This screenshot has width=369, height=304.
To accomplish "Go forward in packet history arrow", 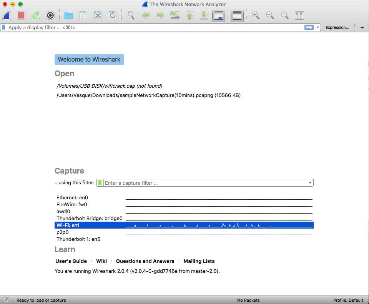I will point(160,15).
